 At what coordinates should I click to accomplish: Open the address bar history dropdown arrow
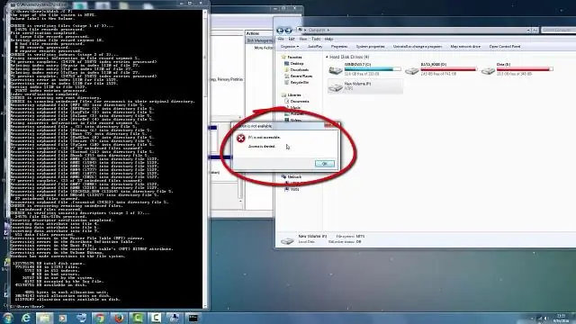(528, 30)
